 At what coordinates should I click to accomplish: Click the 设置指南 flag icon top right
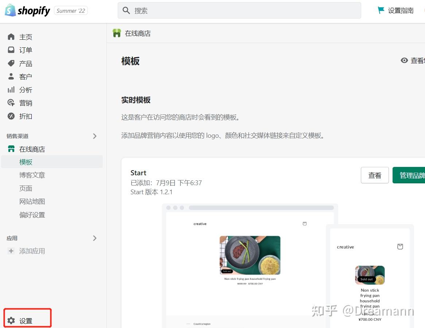[x=381, y=10]
